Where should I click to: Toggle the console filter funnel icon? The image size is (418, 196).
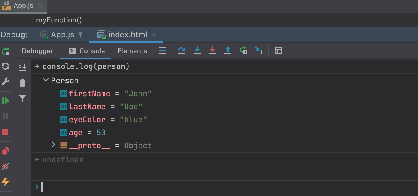point(22,99)
